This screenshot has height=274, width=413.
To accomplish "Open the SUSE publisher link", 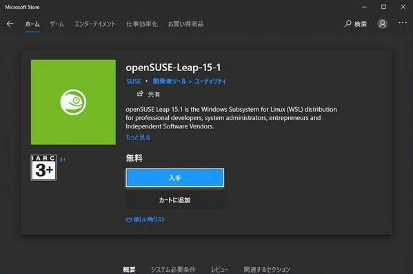I will coord(134,81).
